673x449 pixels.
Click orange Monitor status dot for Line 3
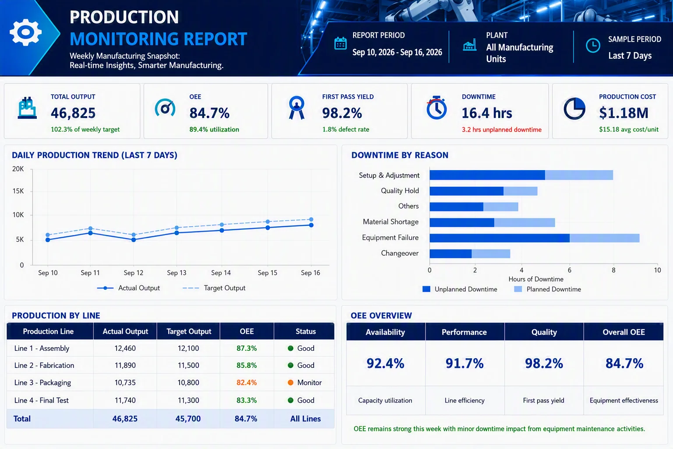tap(290, 382)
